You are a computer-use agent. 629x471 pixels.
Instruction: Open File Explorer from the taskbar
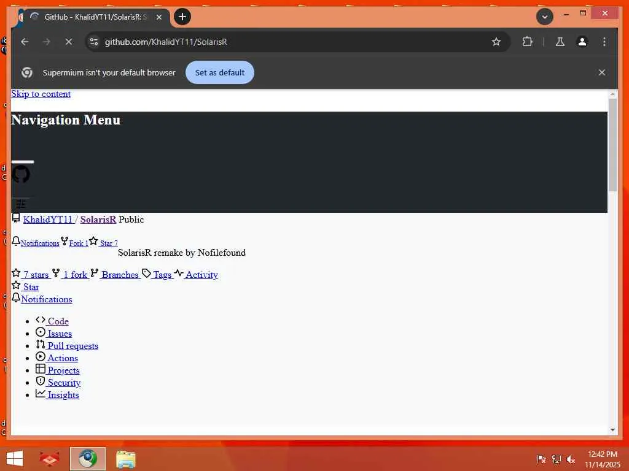[125, 459]
